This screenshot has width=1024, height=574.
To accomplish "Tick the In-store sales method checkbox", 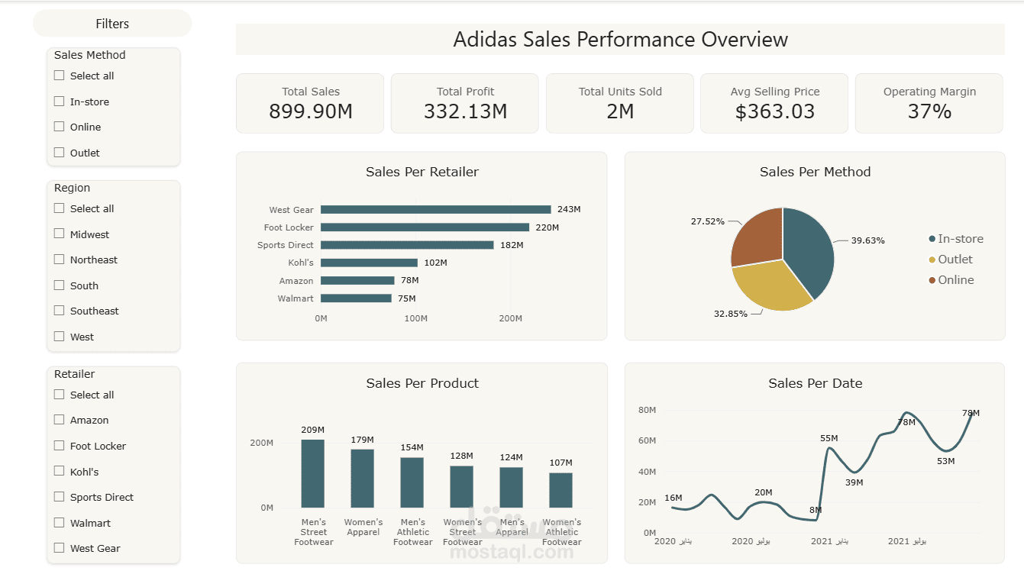I will (59, 102).
